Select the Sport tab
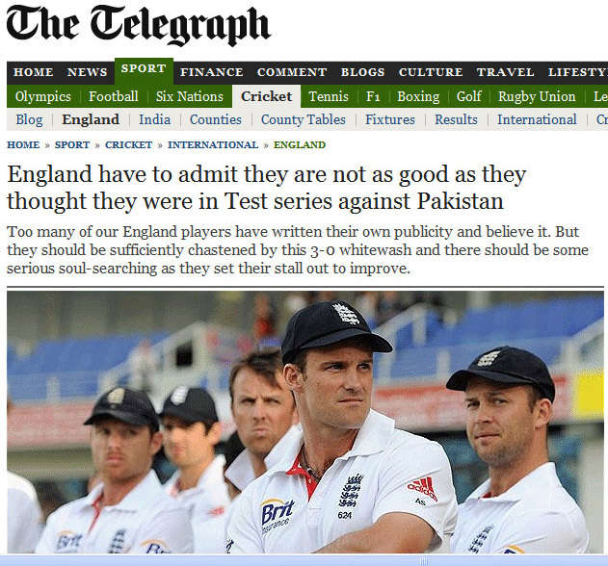Viewport: 608px width, 566px height. click(144, 69)
